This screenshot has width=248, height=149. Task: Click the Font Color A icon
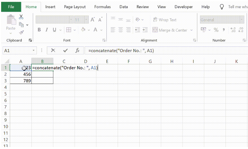tap(95, 30)
